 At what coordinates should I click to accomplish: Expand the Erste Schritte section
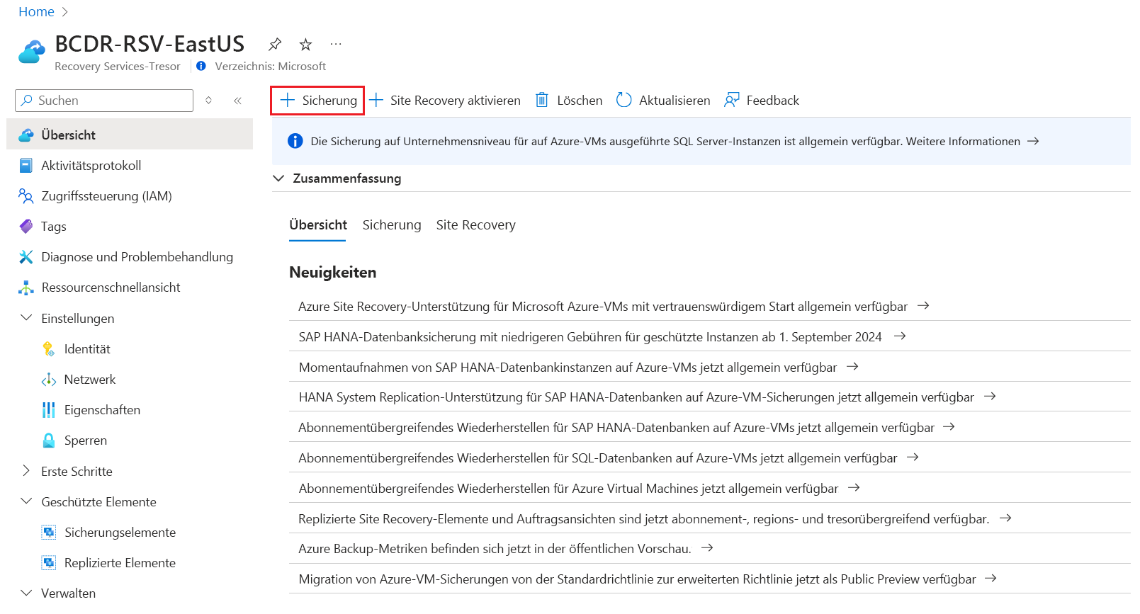pyautogui.click(x=26, y=471)
